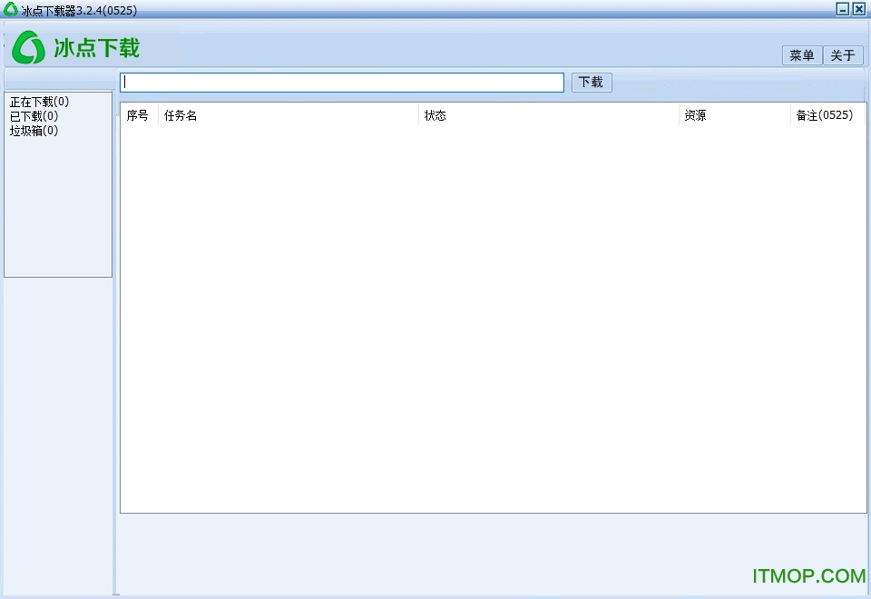Click the ITMOP.COM watermark text
This screenshot has height=599, width=871.
coord(808,576)
